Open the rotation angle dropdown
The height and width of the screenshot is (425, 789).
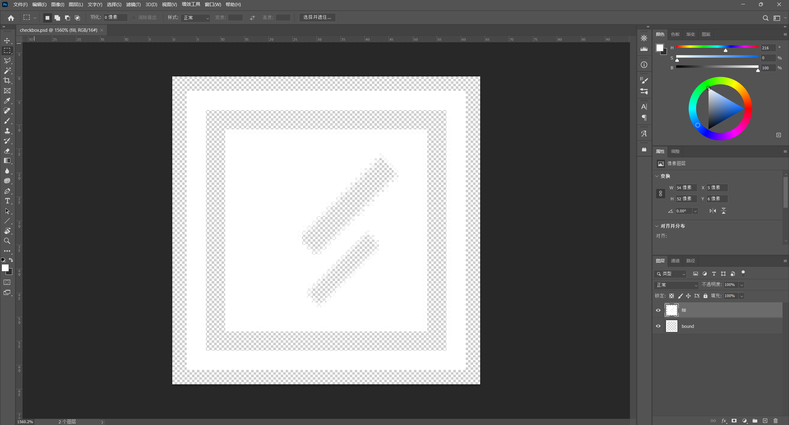[x=695, y=211]
